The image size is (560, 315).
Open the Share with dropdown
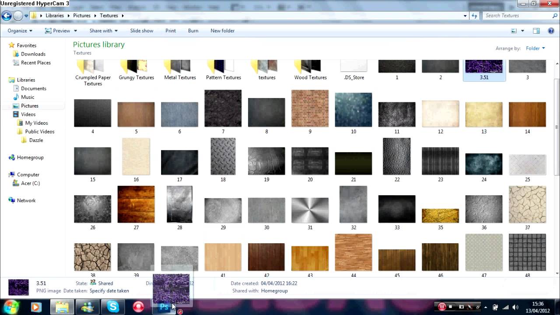click(x=104, y=31)
